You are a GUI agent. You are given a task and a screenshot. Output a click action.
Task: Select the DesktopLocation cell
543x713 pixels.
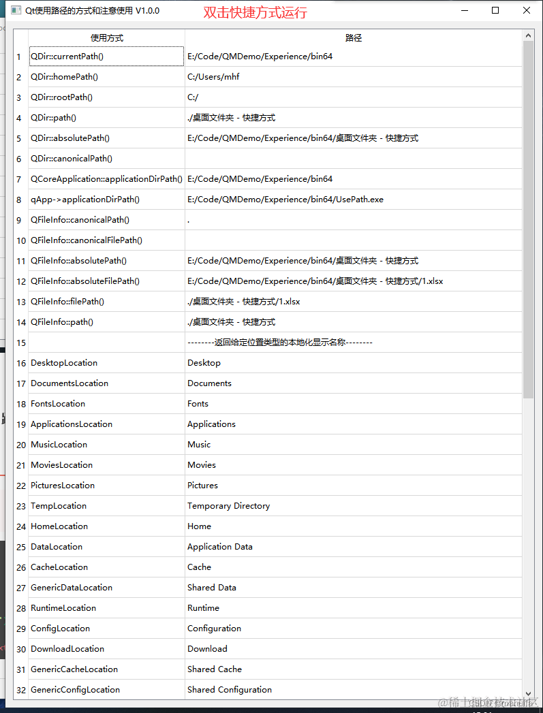tap(106, 363)
